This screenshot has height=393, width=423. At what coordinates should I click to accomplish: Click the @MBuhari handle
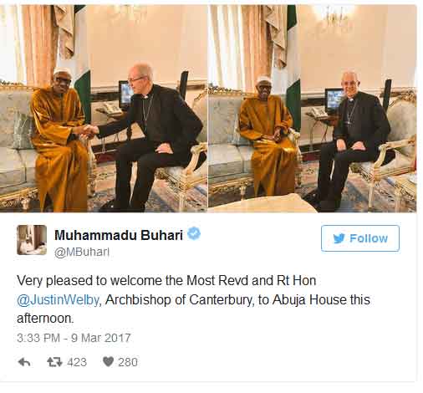(82, 252)
